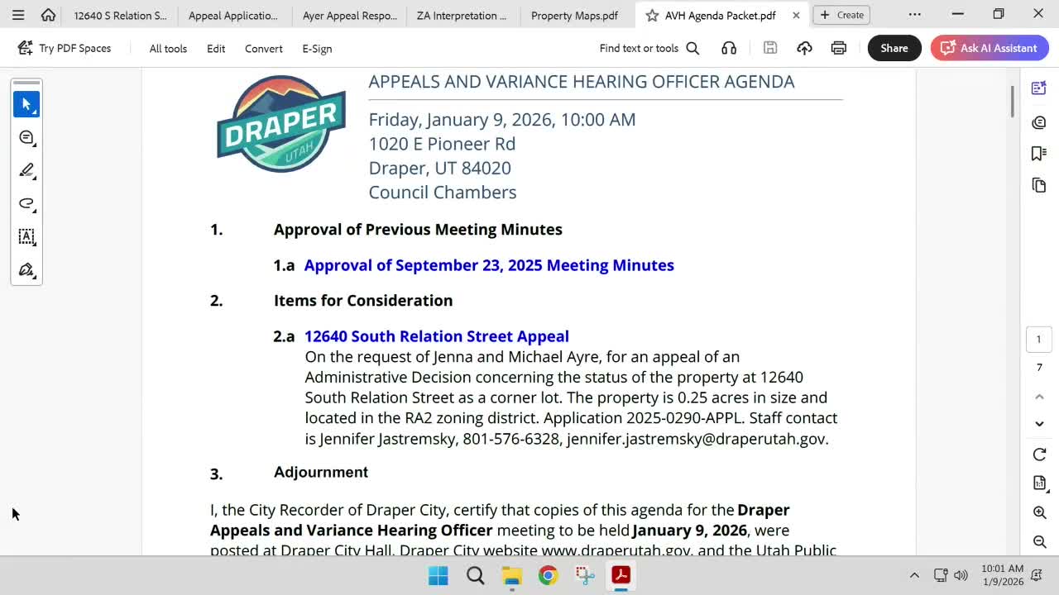Open the 12640 South Relation Street Appeal link
Image resolution: width=1059 pixels, height=595 pixels.
tap(437, 336)
